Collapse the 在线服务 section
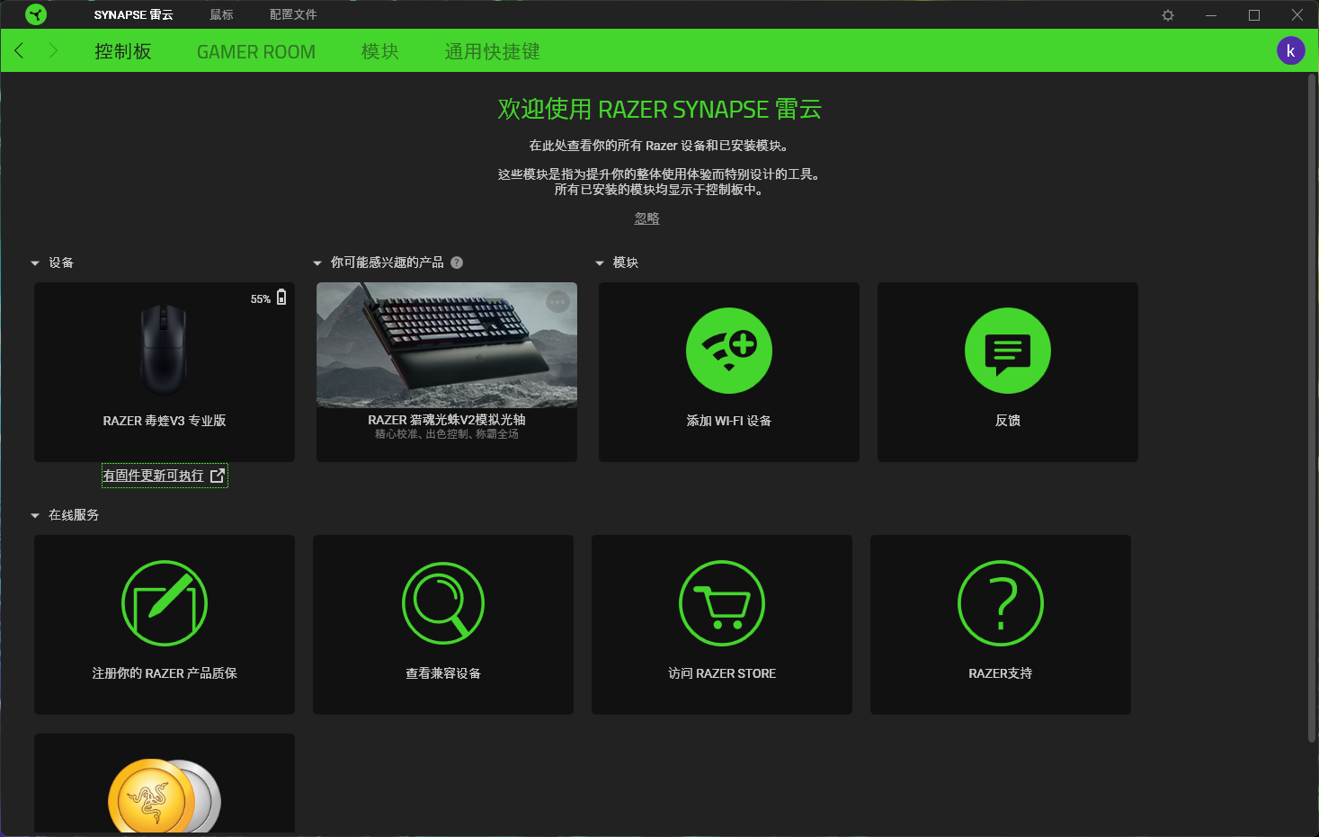Image resolution: width=1319 pixels, height=837 pixels. (x=35, y=516)
